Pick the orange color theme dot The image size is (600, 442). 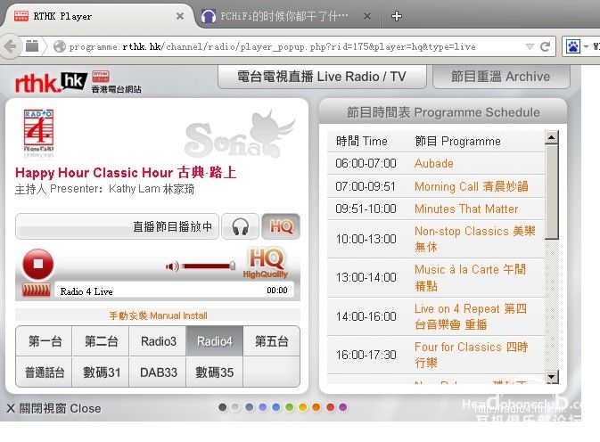pos(316,407)
